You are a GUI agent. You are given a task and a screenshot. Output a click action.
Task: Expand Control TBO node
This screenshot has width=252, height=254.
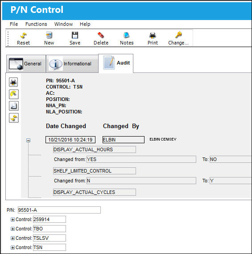coord(12,229)
